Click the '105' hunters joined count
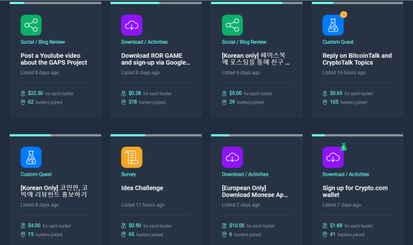Viewport: 413px width, 245px height. coord(334,102)
